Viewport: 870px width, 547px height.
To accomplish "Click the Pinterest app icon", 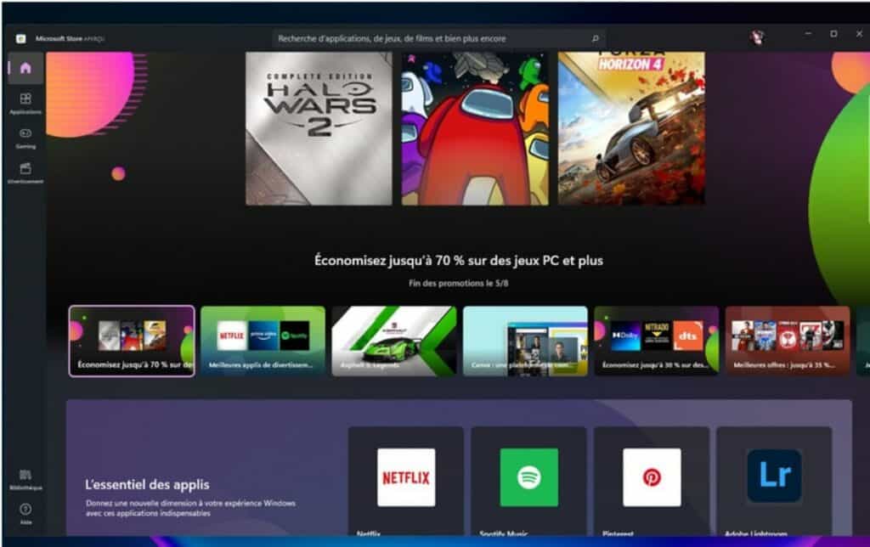I will coord(652,477).
